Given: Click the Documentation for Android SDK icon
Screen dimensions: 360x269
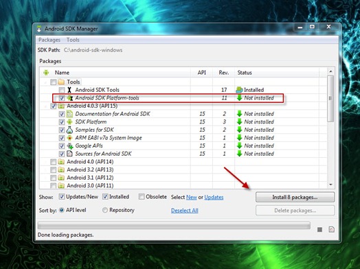Looking at the screenshot, I should (x=69, y=114).
